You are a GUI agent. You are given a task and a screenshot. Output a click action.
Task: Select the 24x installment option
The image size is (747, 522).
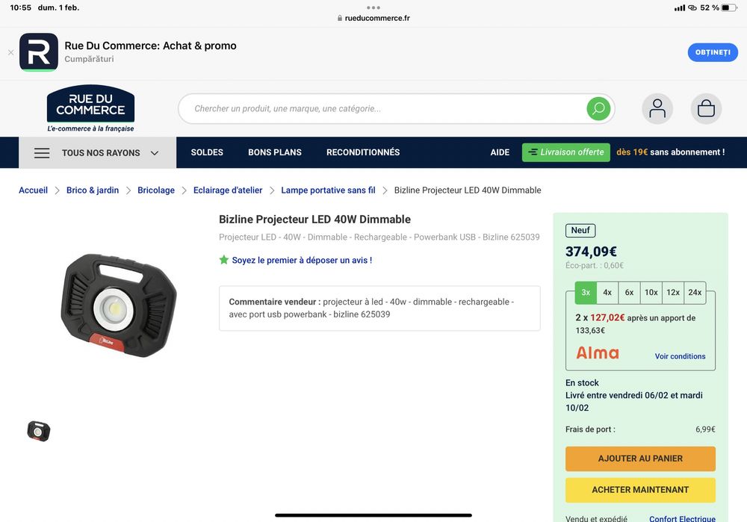point(695,293)
